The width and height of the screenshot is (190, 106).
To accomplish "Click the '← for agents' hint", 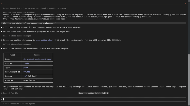I will [x=29, y=103].
